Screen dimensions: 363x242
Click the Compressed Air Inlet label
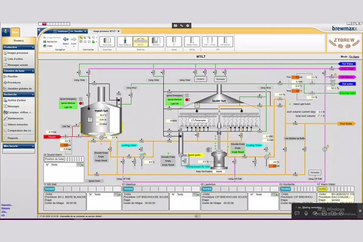coord(198,167)
